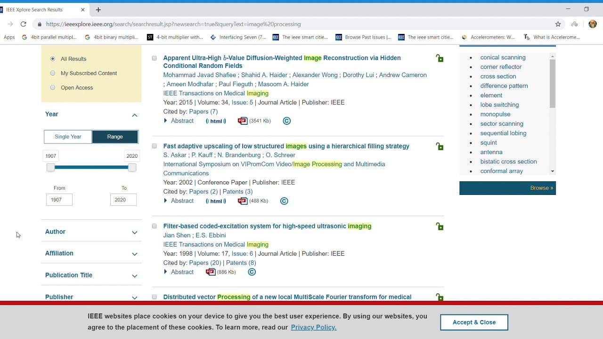Screen dimensions: 603x339
Task: Click the To year input field
Action: pos(123,200)
